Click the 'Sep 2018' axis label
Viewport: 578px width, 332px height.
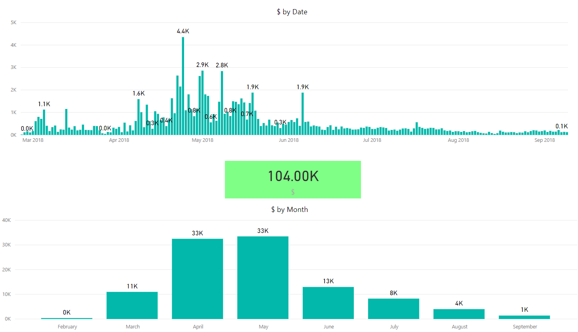coord(545,140)
